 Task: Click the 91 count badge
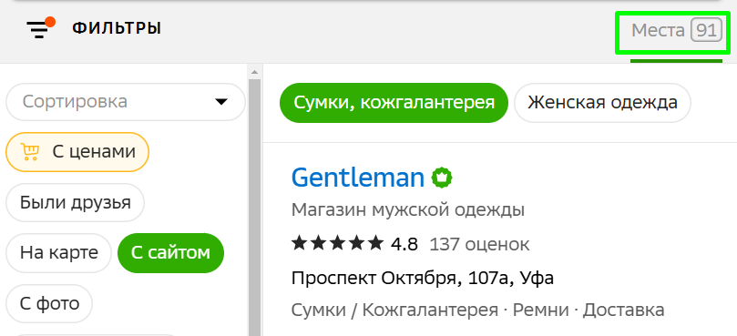[x=706, y=31]
